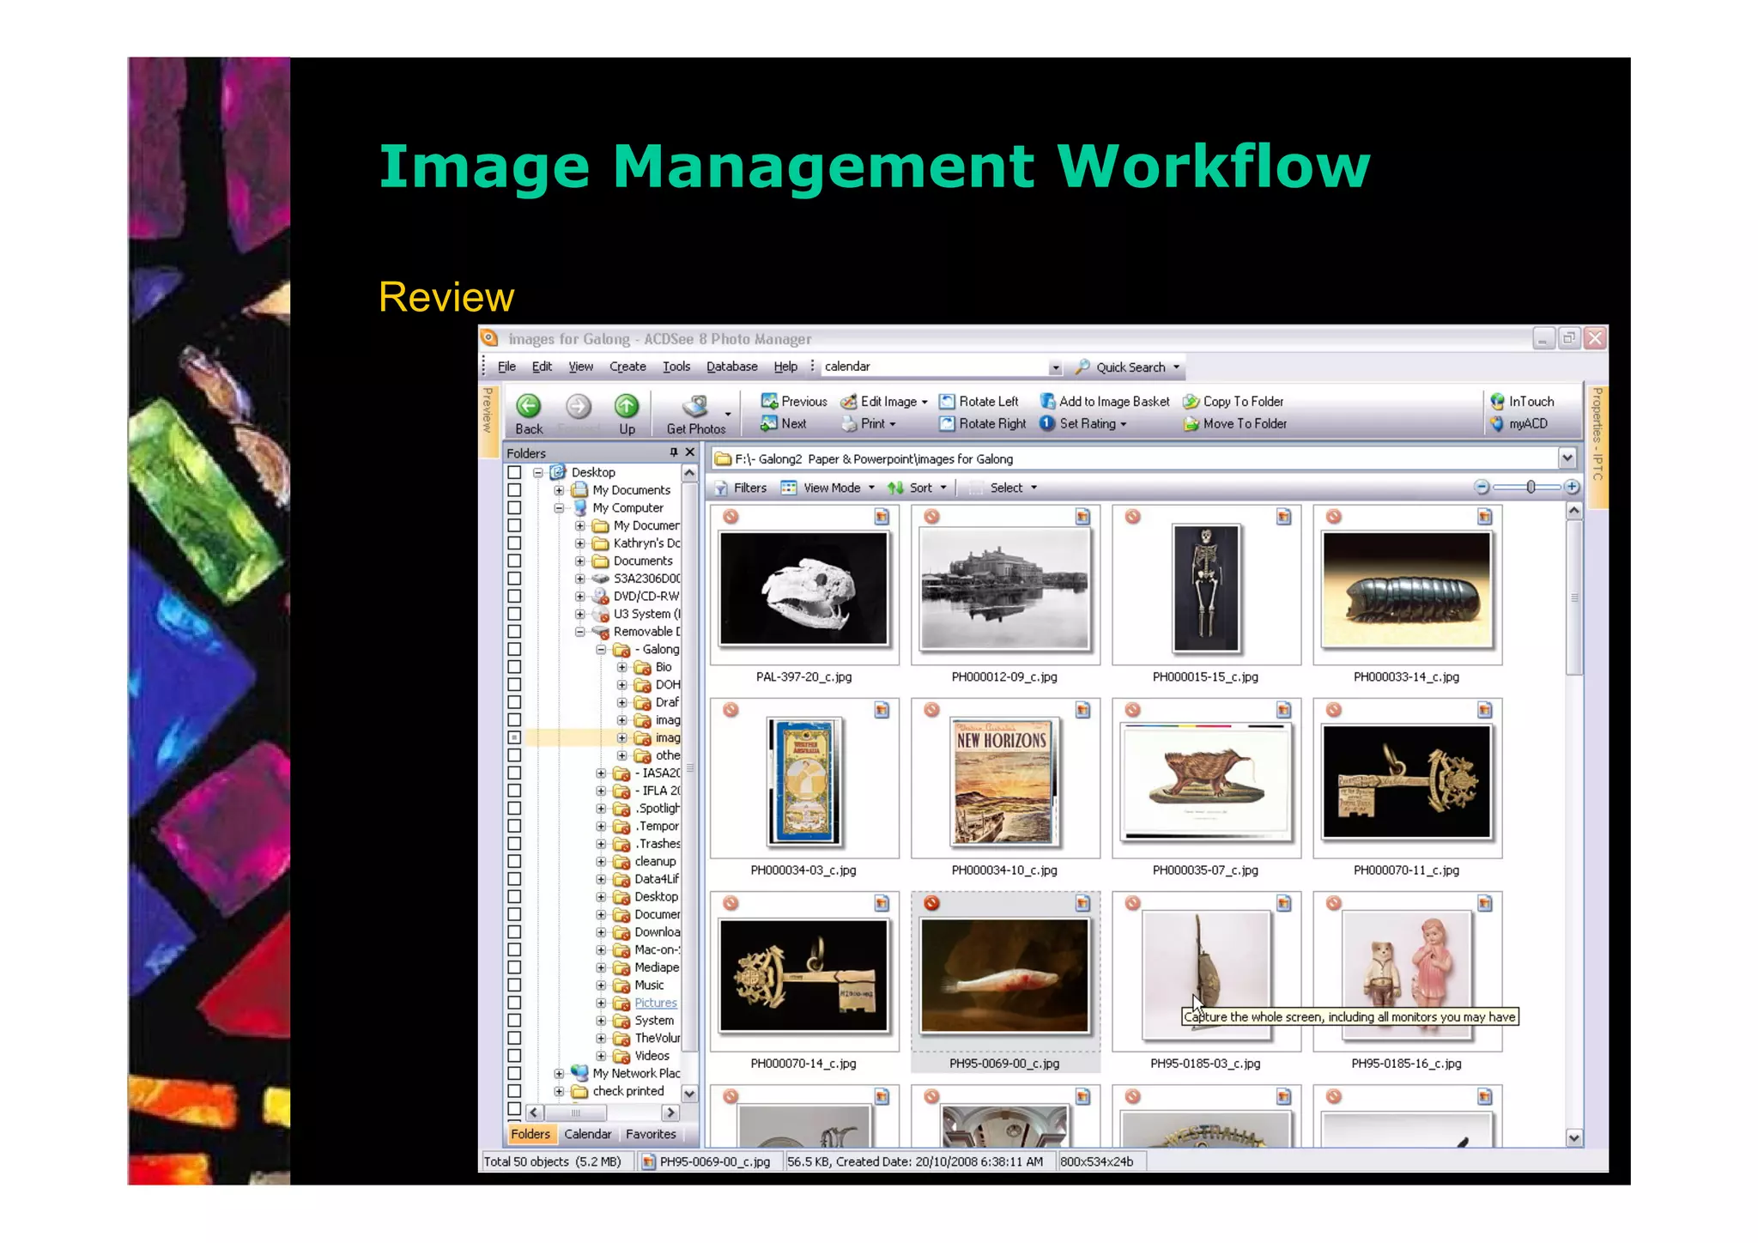Expand the My Documents tree node
Viewport: 1758px width, 1243px height.
[x=559, y=490]
